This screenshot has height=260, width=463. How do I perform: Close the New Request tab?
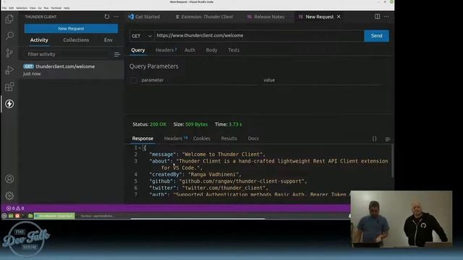tap(339, 17)
